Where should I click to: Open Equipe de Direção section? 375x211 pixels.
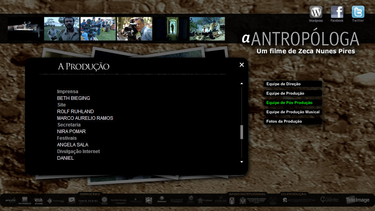(x=293, y=84)
